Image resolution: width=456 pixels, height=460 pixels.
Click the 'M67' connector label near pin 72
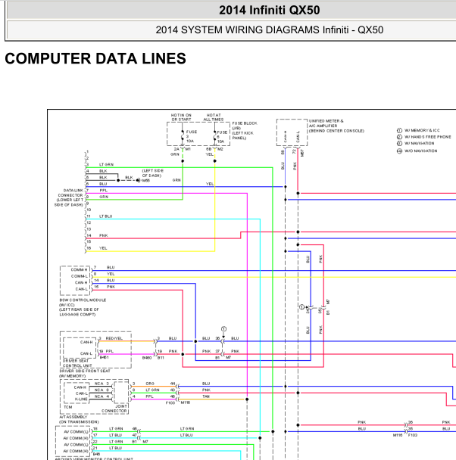pos(302,153)
